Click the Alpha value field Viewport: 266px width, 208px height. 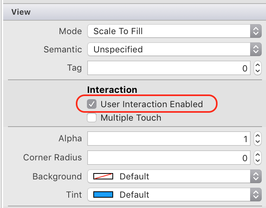click(169, 139)
